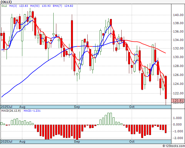Click the 136.00 price axis label
The width and height of the screenshot is (185, 148).
(x=178, y=31)
